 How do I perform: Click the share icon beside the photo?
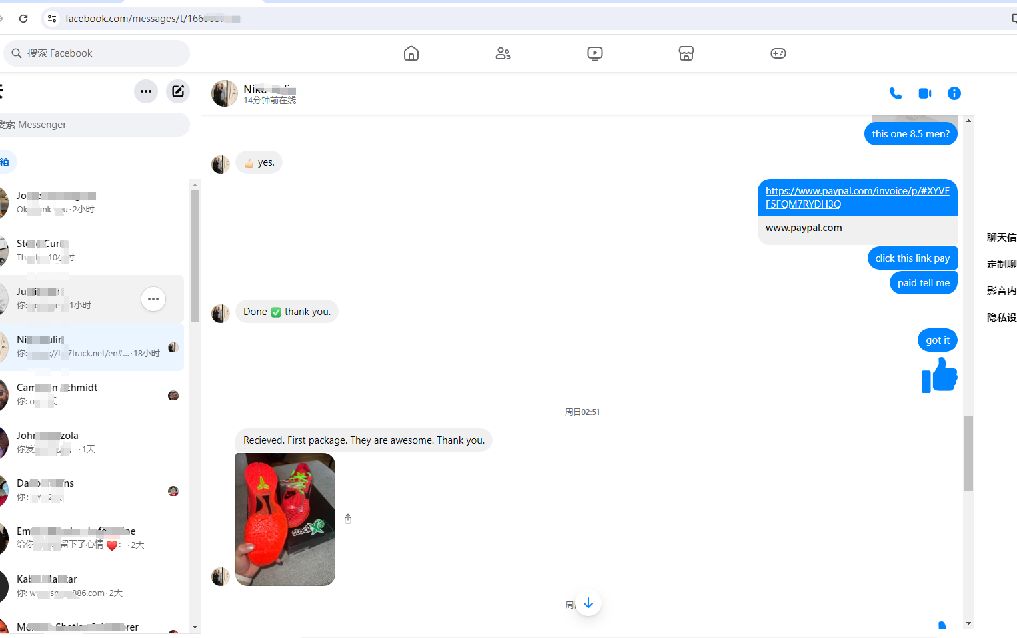pos(348,519)
